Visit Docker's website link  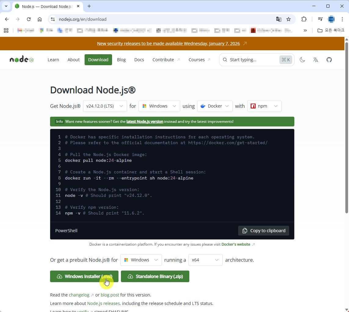tap(236, 244)
